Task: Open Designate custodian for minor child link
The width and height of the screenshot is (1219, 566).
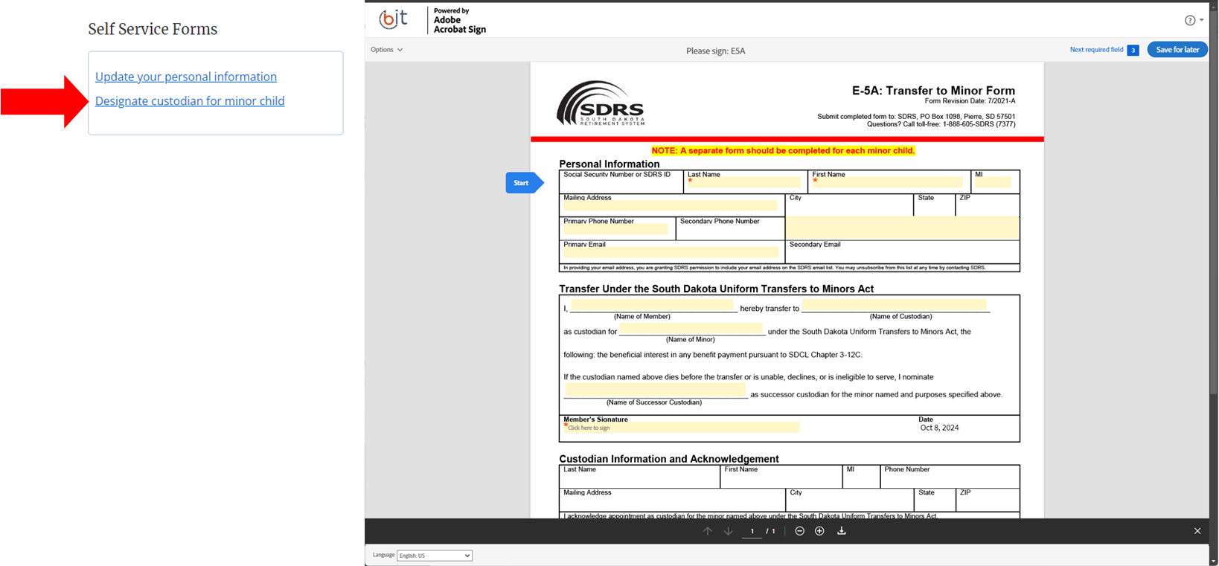Action: [x=190, y=101]
